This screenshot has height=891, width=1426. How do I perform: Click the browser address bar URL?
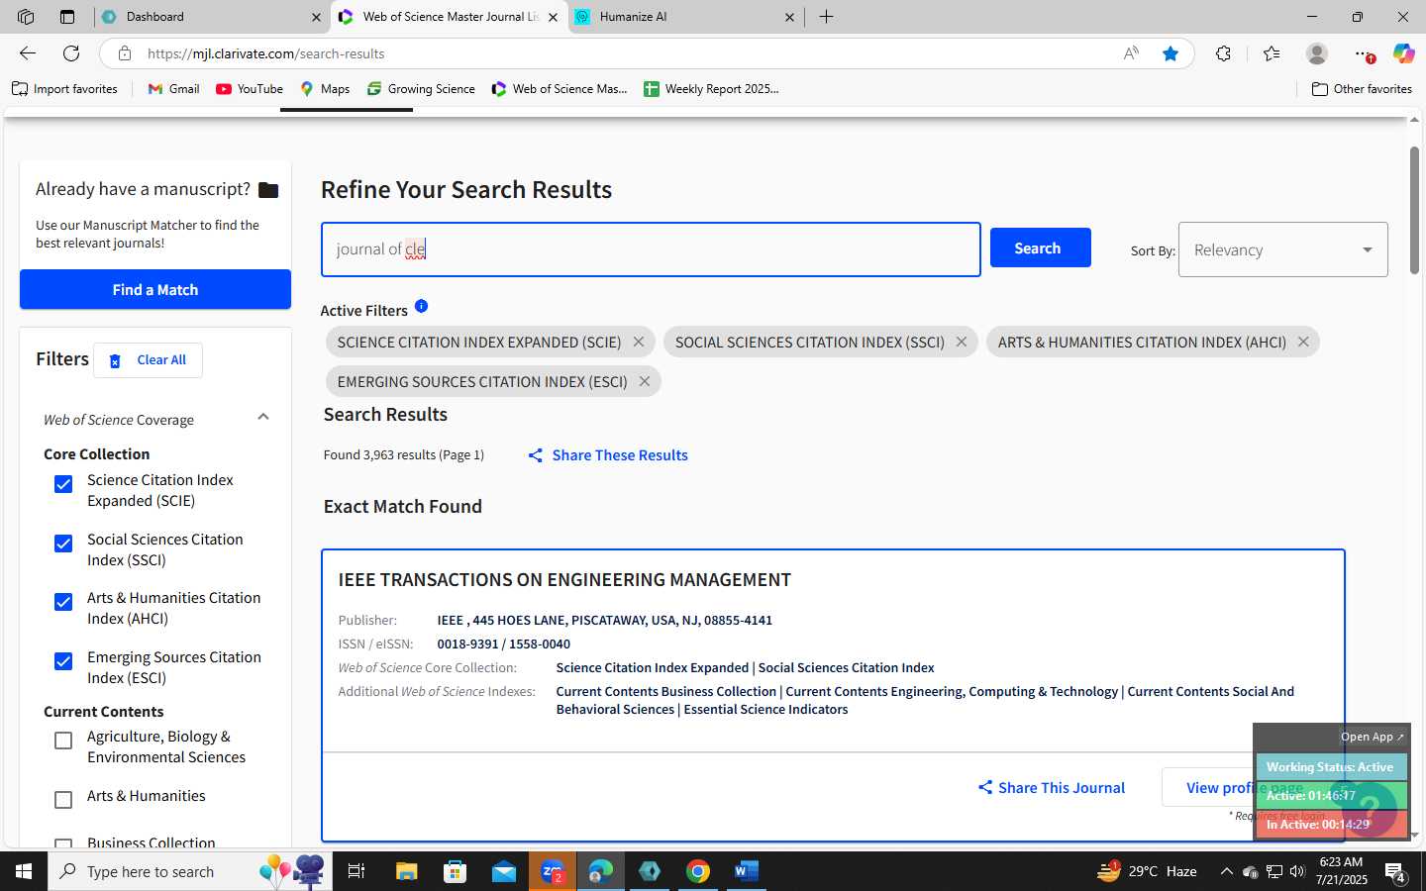[266, 53]
